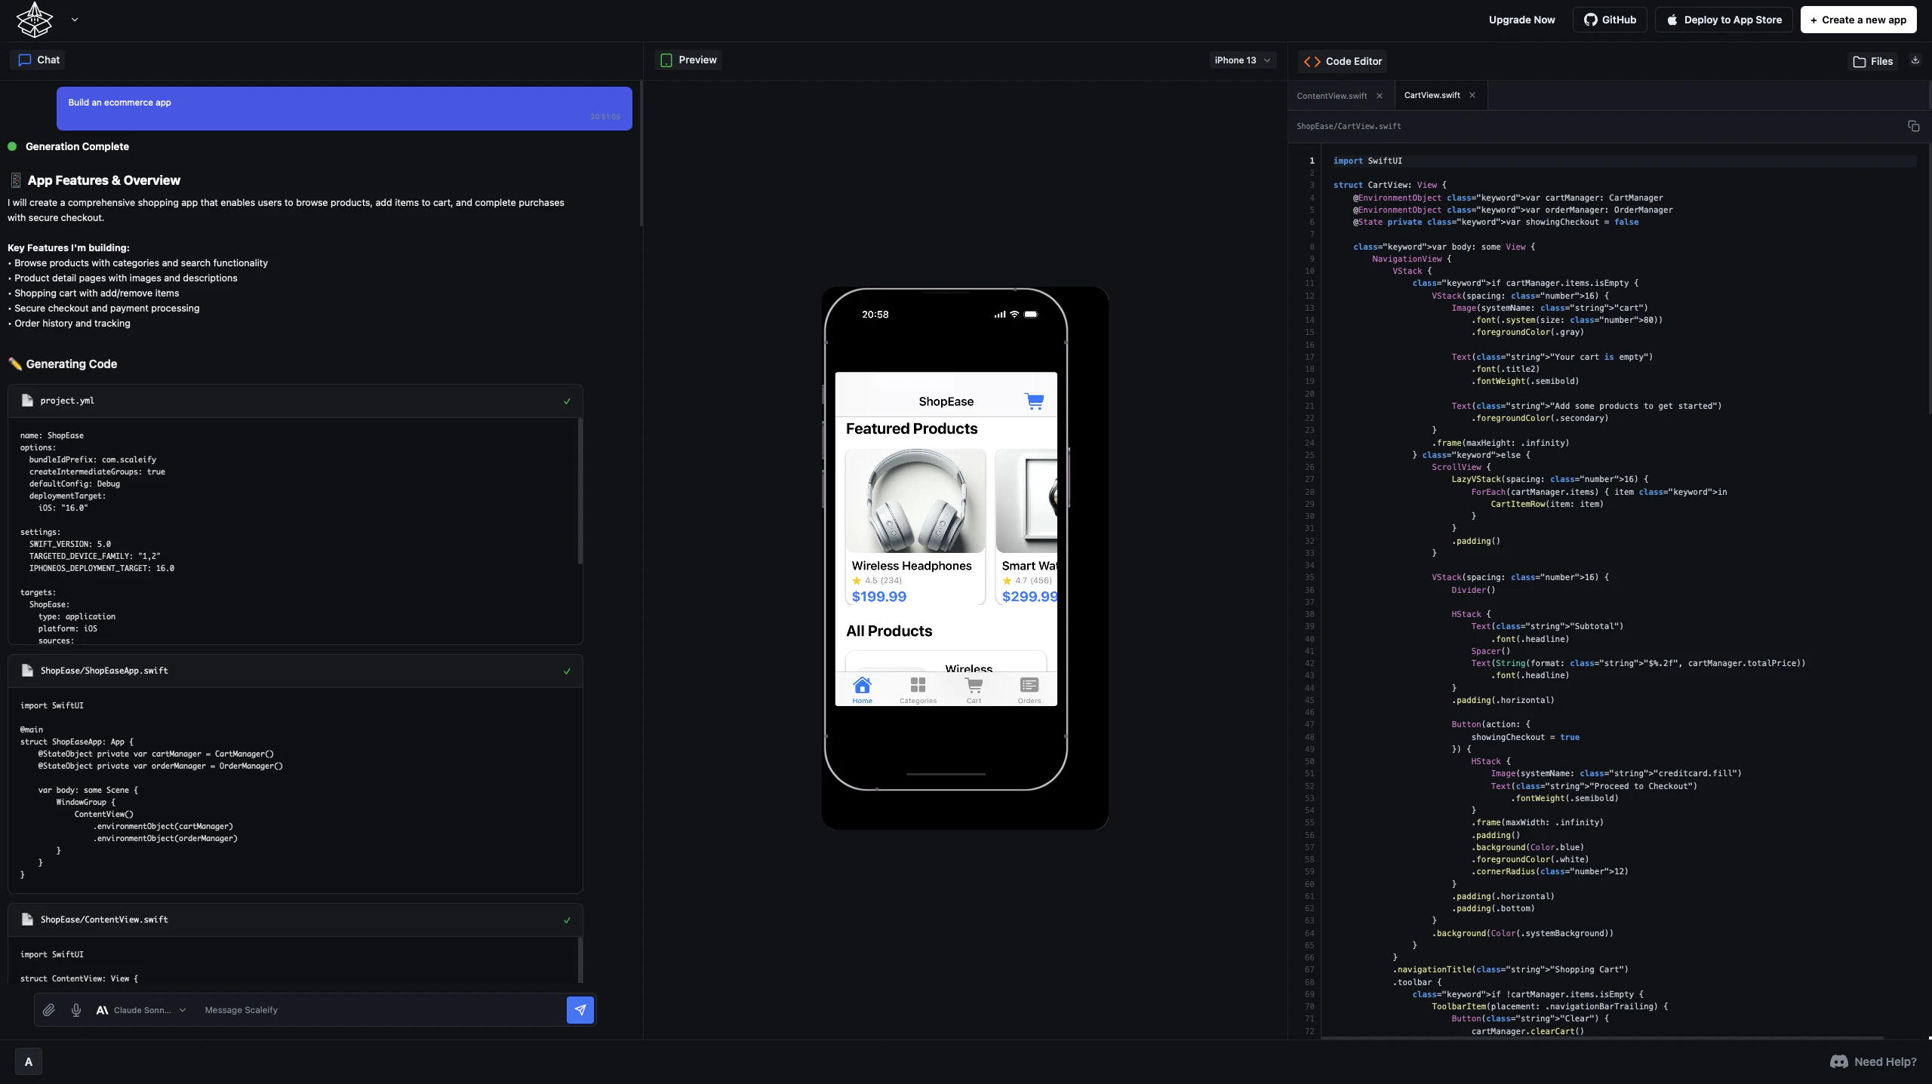Click Scaleify logo at top left
The width and height of the screenshot is (1932, 1084).
tap(35, 20)
